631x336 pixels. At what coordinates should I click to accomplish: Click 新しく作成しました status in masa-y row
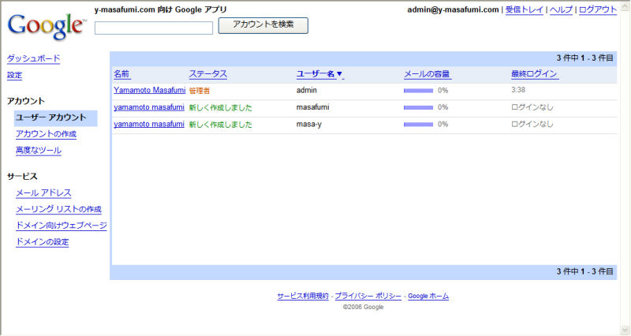(x=221, y=125)
